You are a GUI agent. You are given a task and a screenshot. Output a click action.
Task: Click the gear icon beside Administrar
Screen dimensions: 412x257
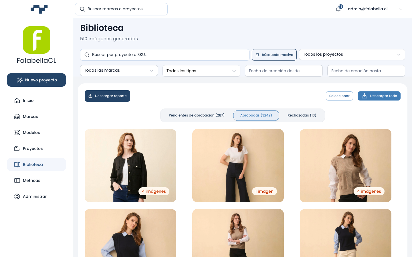(x=17, y=196)
